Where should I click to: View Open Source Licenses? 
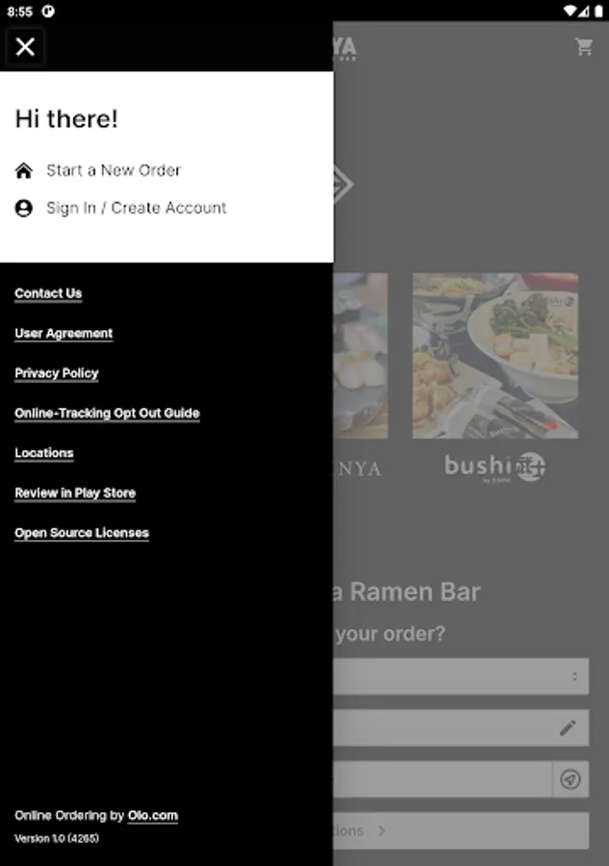click(82, 533)
